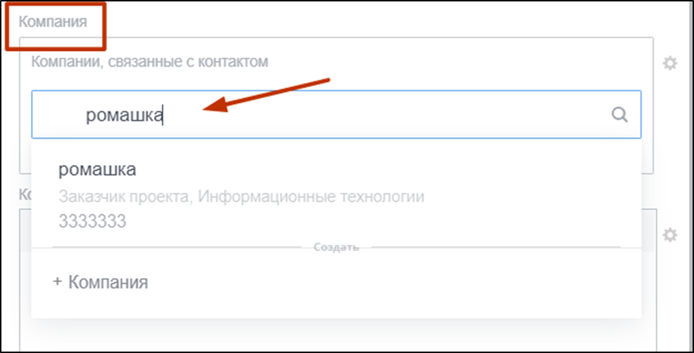Click the partially hidden label left of dropdown
Screen dimensions: 694x353
click(24, 194)
